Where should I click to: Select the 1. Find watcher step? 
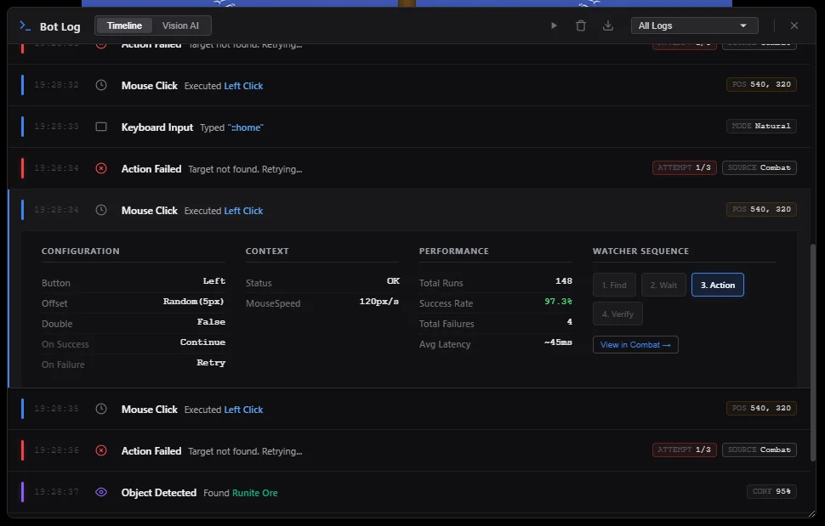tap(614, 285)
